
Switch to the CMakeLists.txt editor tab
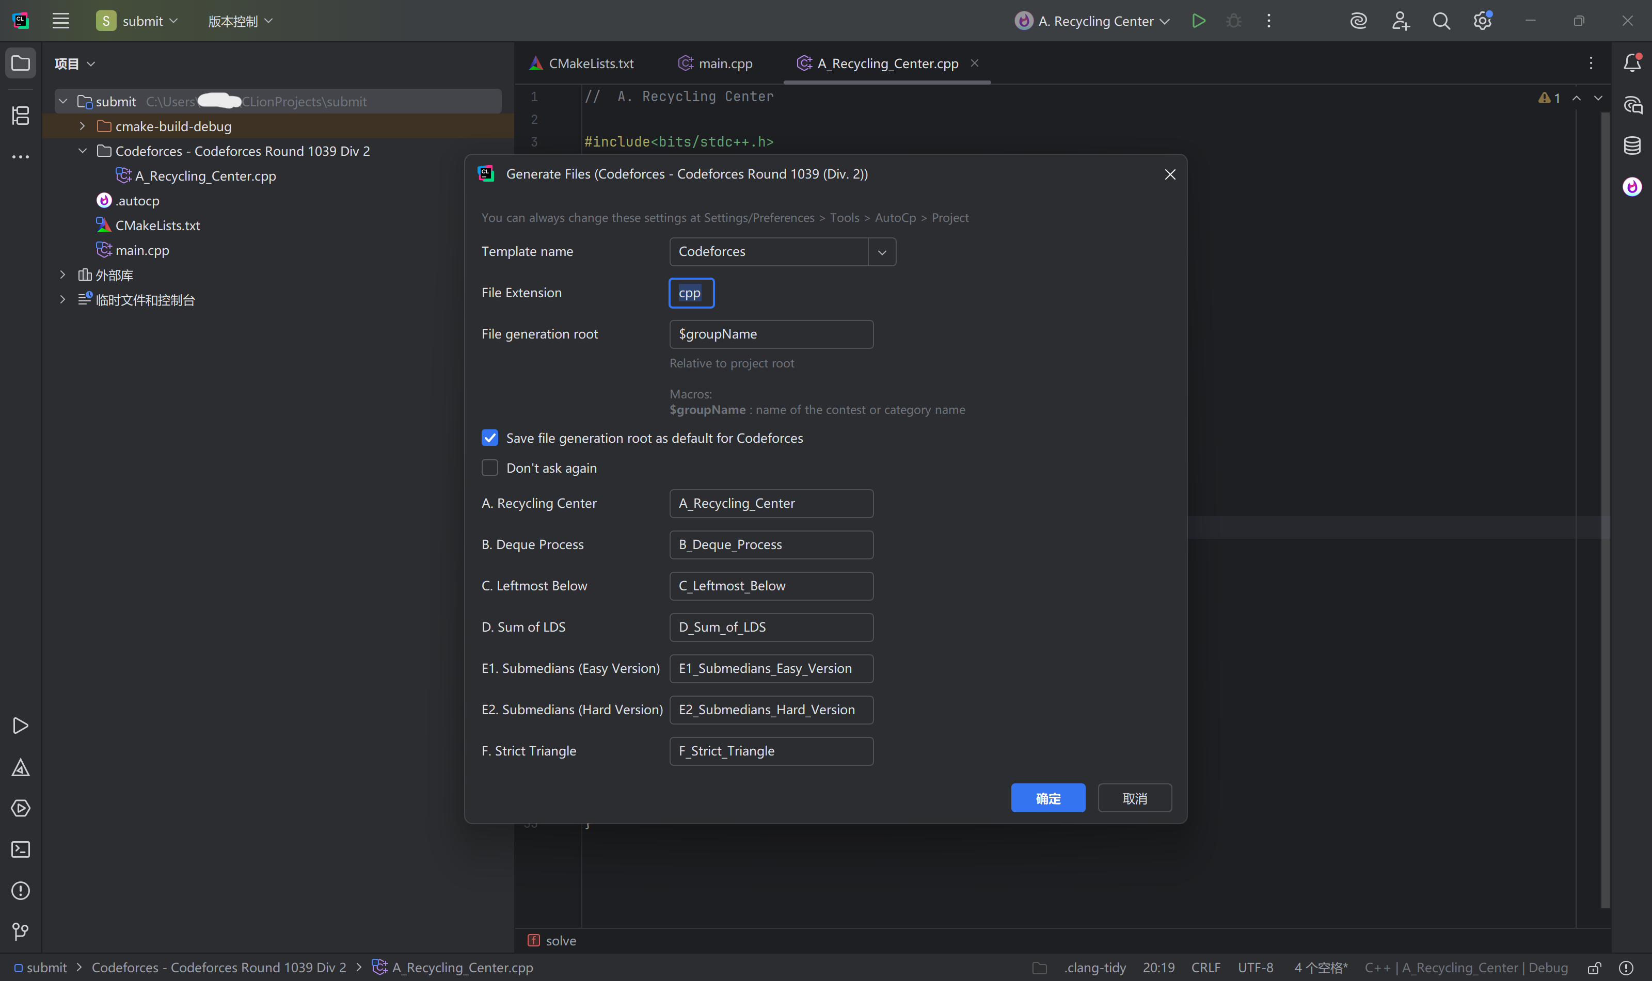click(x=582, y=63)
